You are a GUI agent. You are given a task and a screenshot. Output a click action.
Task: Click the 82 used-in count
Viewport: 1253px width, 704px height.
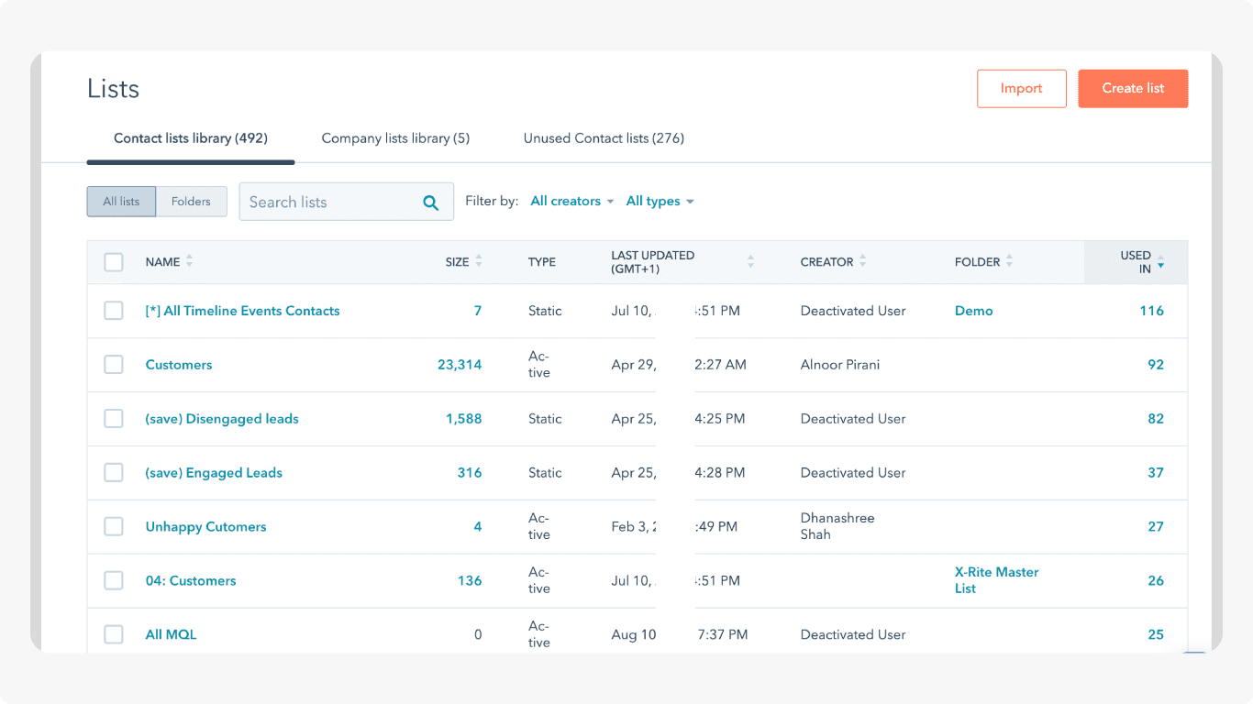1156,419
